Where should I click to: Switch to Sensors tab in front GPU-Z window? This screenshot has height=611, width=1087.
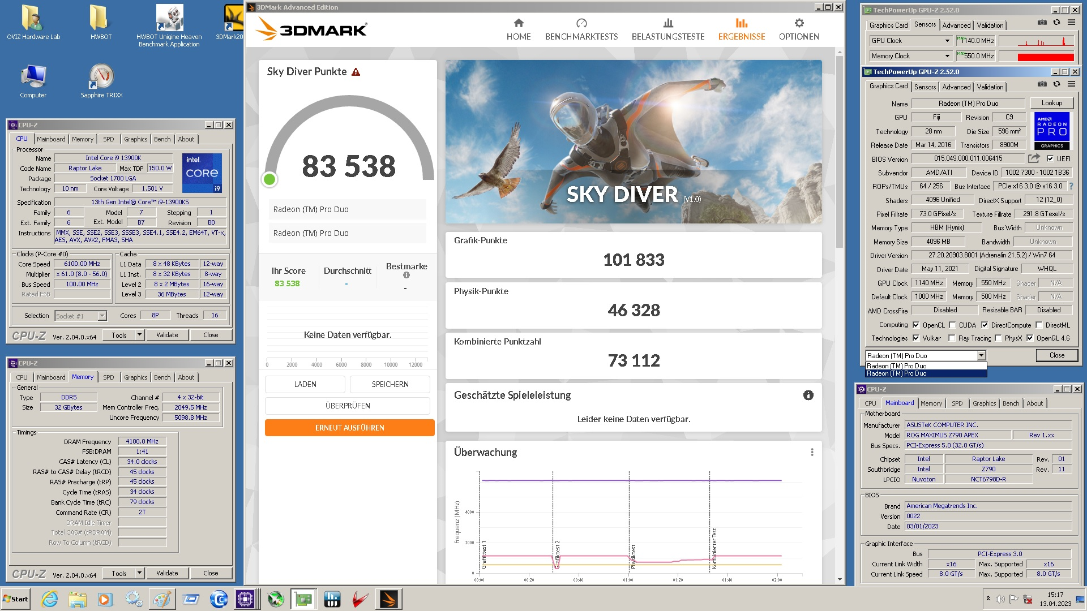pos(925,87)
